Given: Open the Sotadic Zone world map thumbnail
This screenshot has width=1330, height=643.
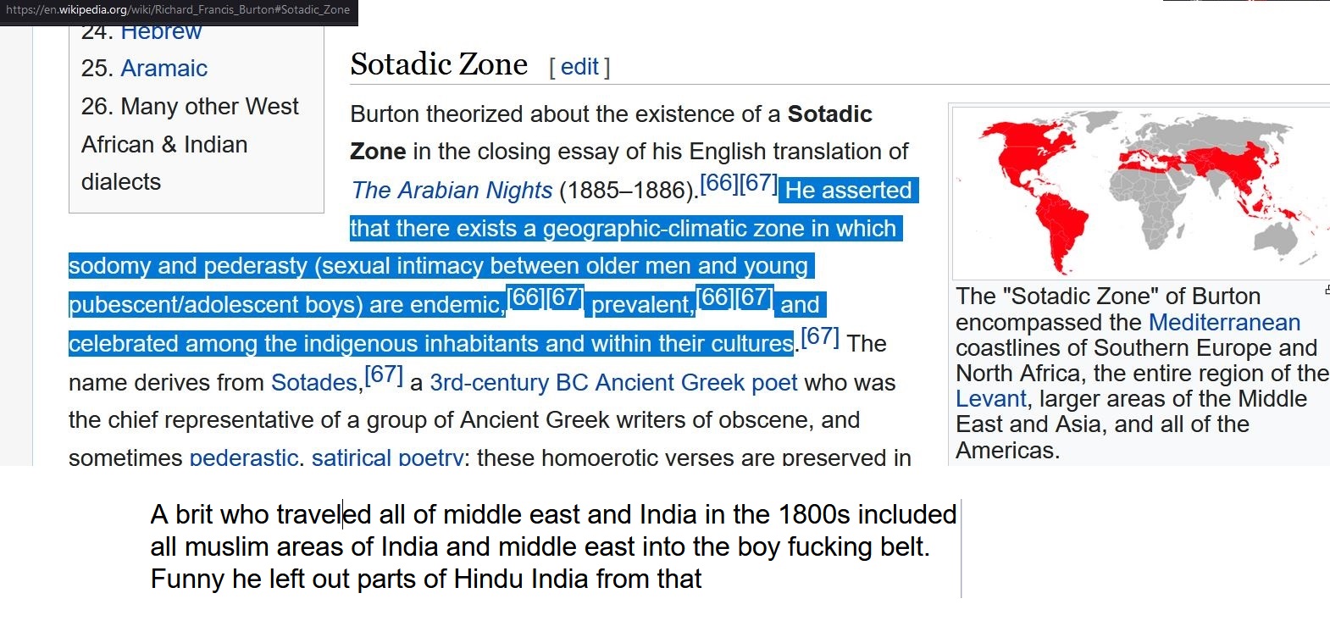Looking at the screenshot, I should tap(1139, 191).
